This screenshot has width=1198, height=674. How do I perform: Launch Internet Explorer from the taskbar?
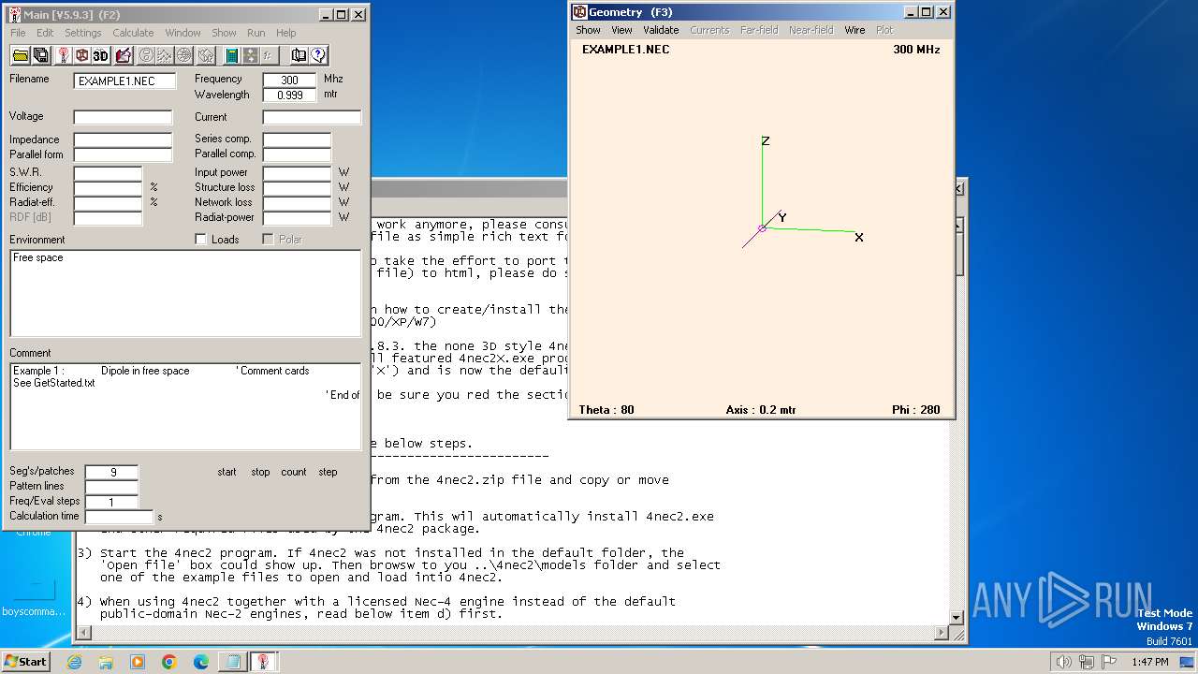click(x=75, y=662)
